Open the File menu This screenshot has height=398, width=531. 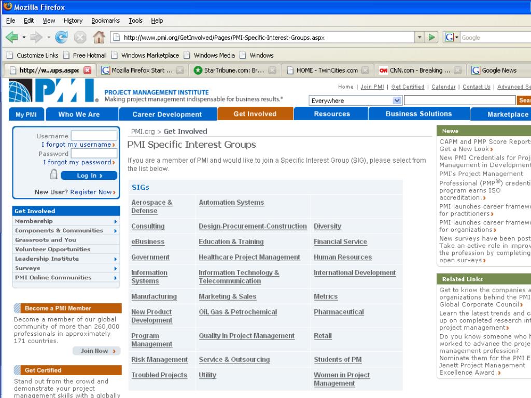(10, 20)
